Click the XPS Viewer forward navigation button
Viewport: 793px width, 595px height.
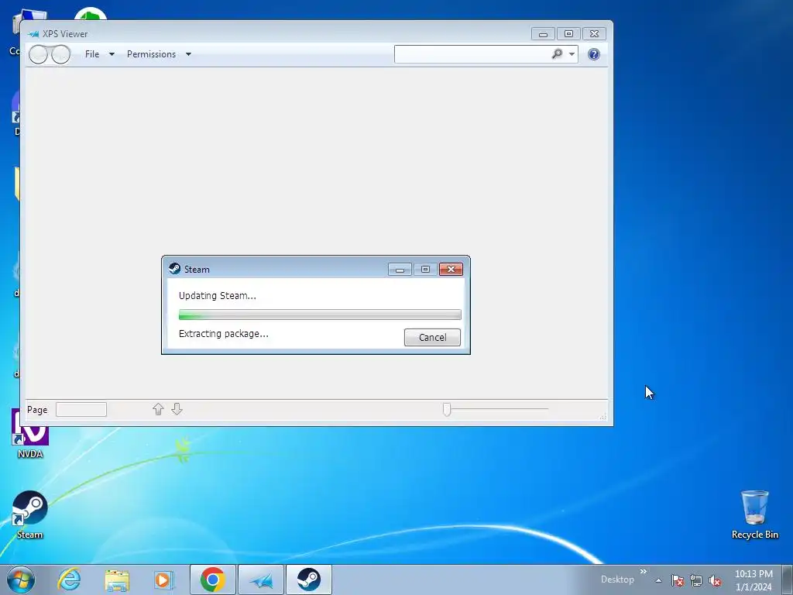[x=60, y=54]
